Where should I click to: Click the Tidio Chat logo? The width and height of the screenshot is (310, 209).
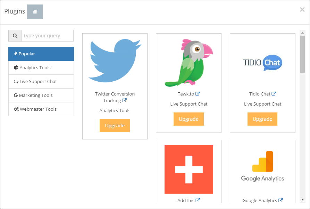[262, 63]
